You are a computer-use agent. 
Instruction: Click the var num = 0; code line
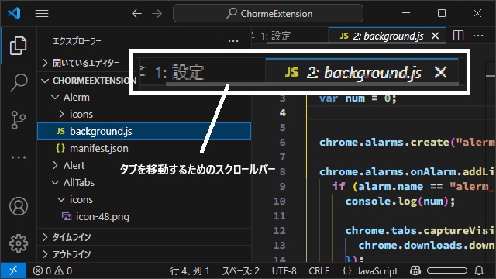[x=358, y=98]
